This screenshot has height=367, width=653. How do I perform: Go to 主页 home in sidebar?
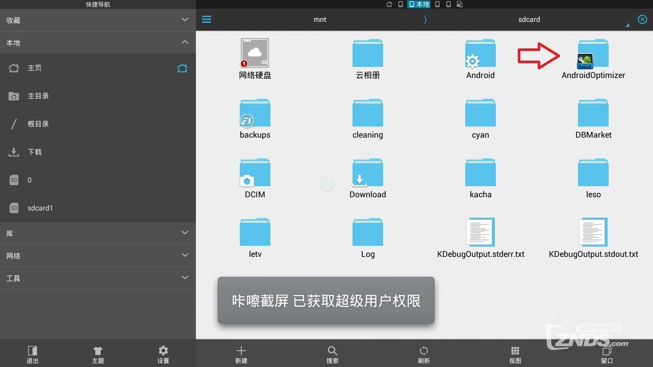point(98,68)
